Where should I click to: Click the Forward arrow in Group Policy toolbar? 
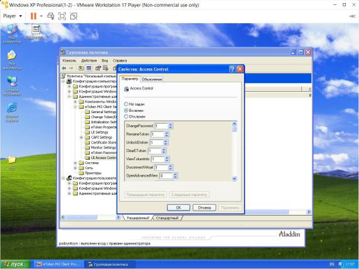point(71,68)
